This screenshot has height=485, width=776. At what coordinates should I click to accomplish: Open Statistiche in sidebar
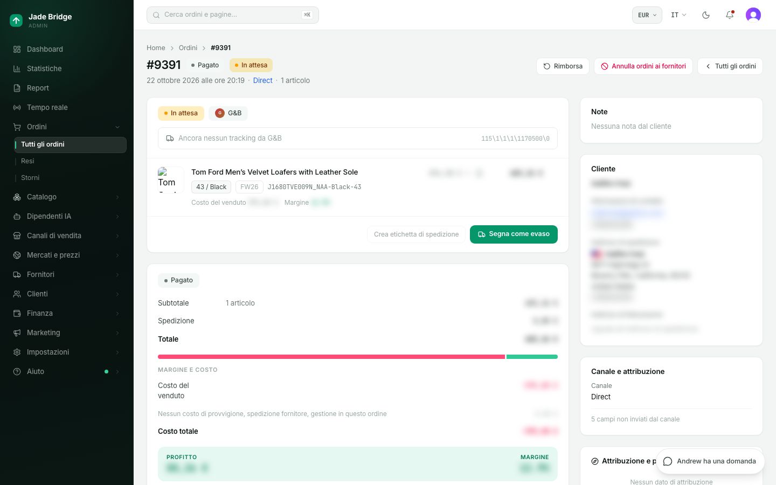pyautogui.click(x=67, y=68)
